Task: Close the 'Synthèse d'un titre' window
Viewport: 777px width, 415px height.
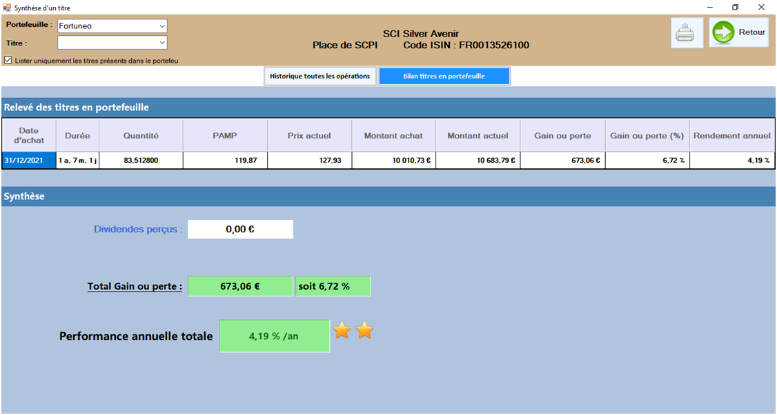Action: point(762,8)
